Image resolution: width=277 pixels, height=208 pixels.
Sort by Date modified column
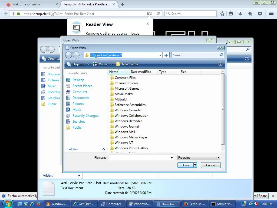pos(143,71)
